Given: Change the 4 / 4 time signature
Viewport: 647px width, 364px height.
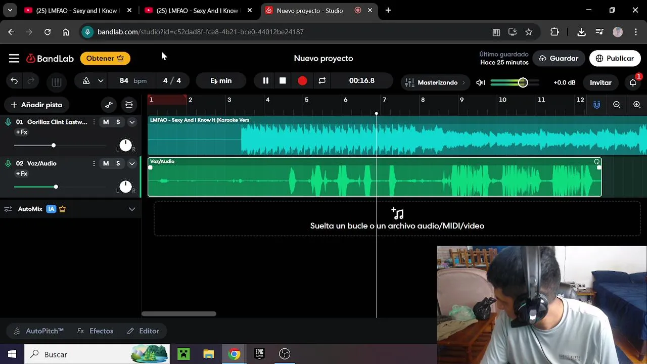Looking at the screenshot, I should point(172,81).
